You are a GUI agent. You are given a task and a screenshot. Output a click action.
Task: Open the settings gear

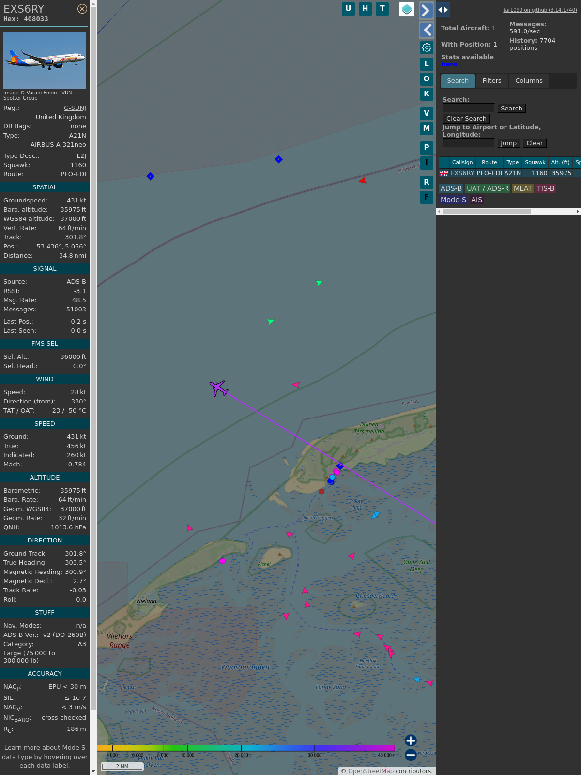click(x=427, y=47)
